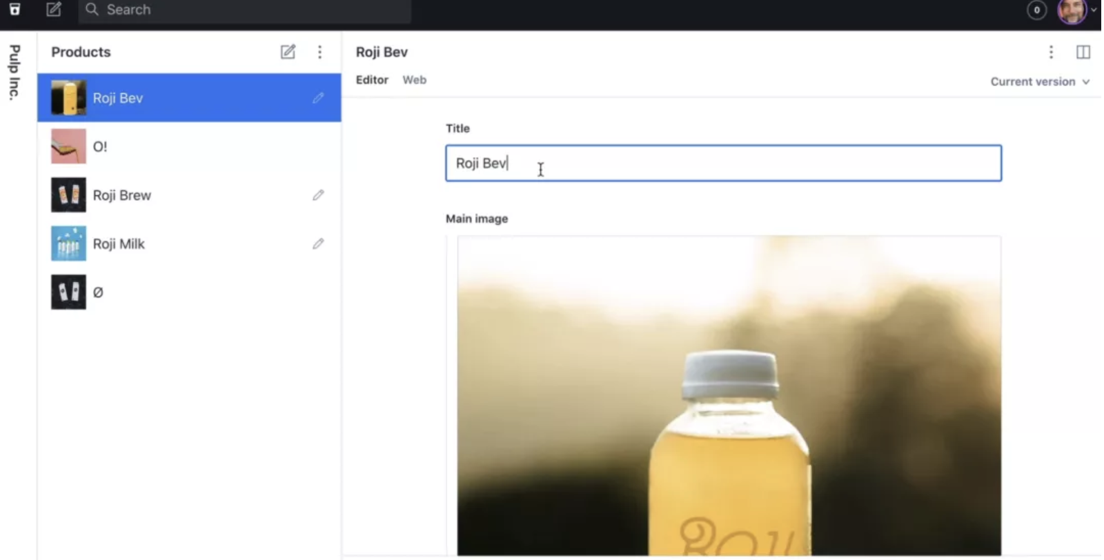This screenshot has height=560, width=1104.
Task: Focus the Search field
Action: coord(245,10)
